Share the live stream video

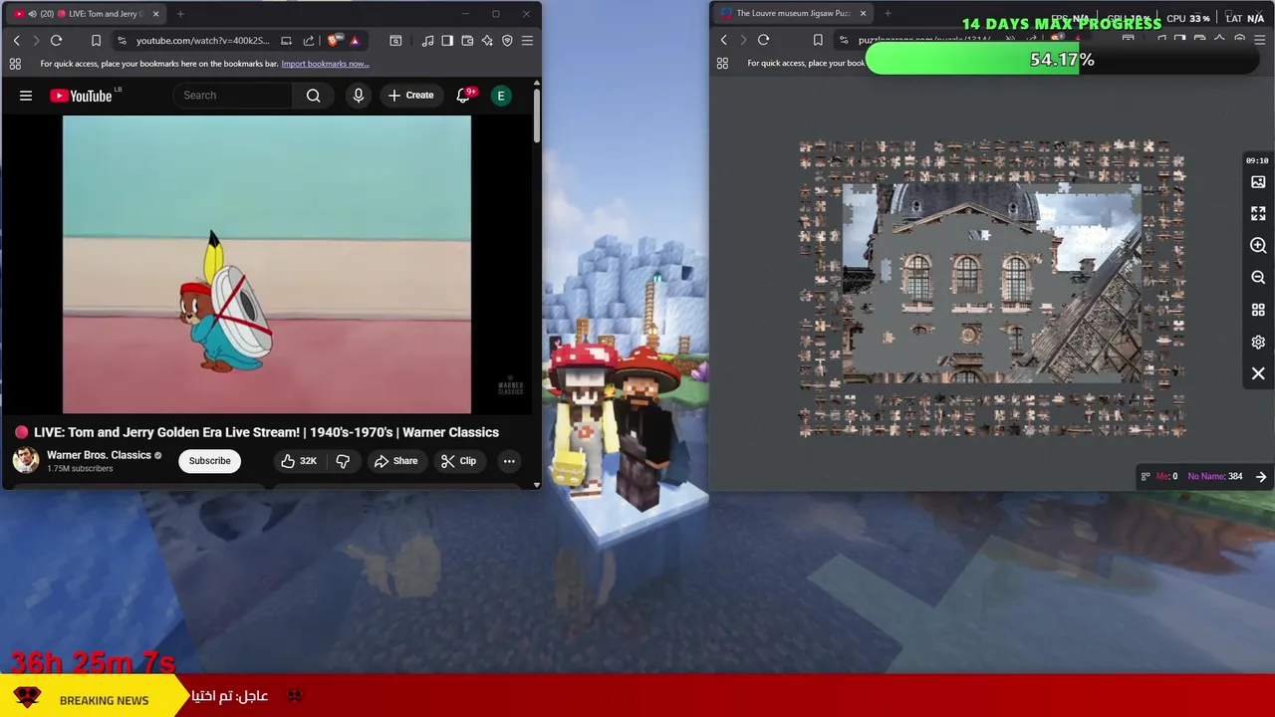click(395, 461)
